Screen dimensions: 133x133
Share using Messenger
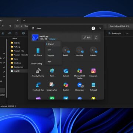[x=79, y=87]
